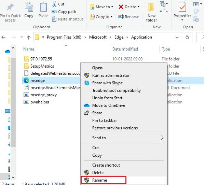The height and width of the screenshot is (185, 204).
Task: Click Application in the address path
Action: (141, 37)
